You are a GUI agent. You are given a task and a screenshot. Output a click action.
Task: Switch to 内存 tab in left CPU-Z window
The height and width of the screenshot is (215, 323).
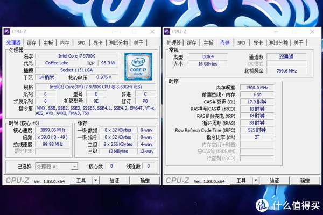pyautogui.click(x=65, y=43)
